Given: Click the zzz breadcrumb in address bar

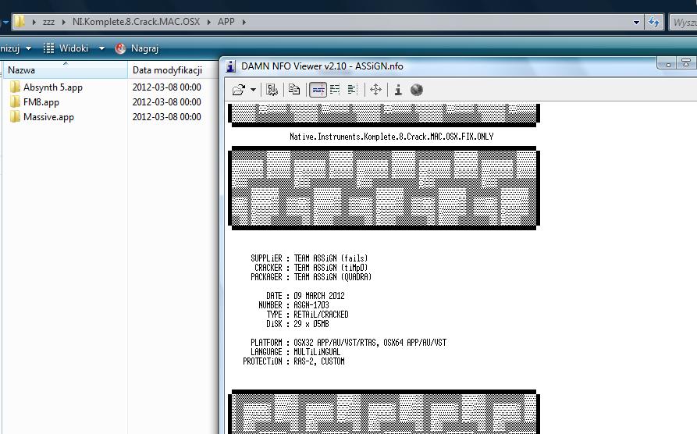Looking at the screenshot, I should coord(49,22).
